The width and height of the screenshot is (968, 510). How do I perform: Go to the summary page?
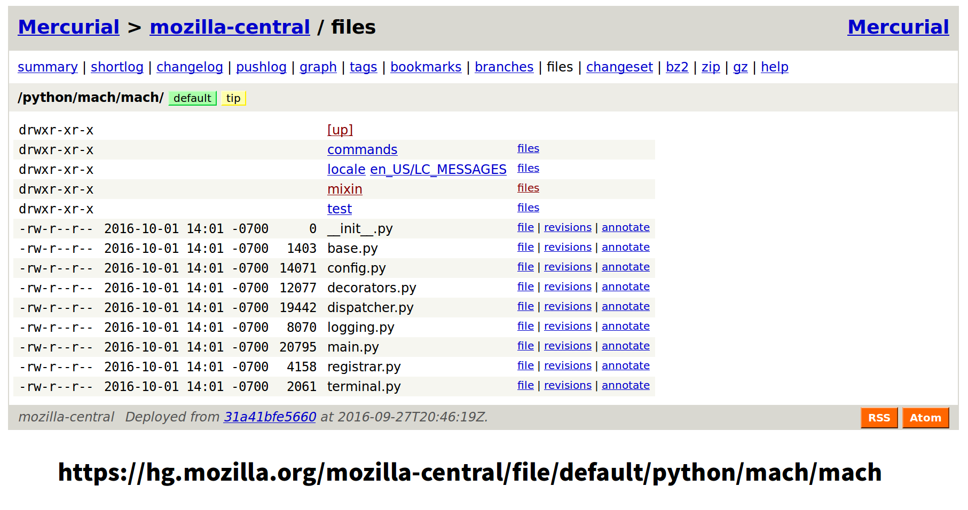pos(48,67)
